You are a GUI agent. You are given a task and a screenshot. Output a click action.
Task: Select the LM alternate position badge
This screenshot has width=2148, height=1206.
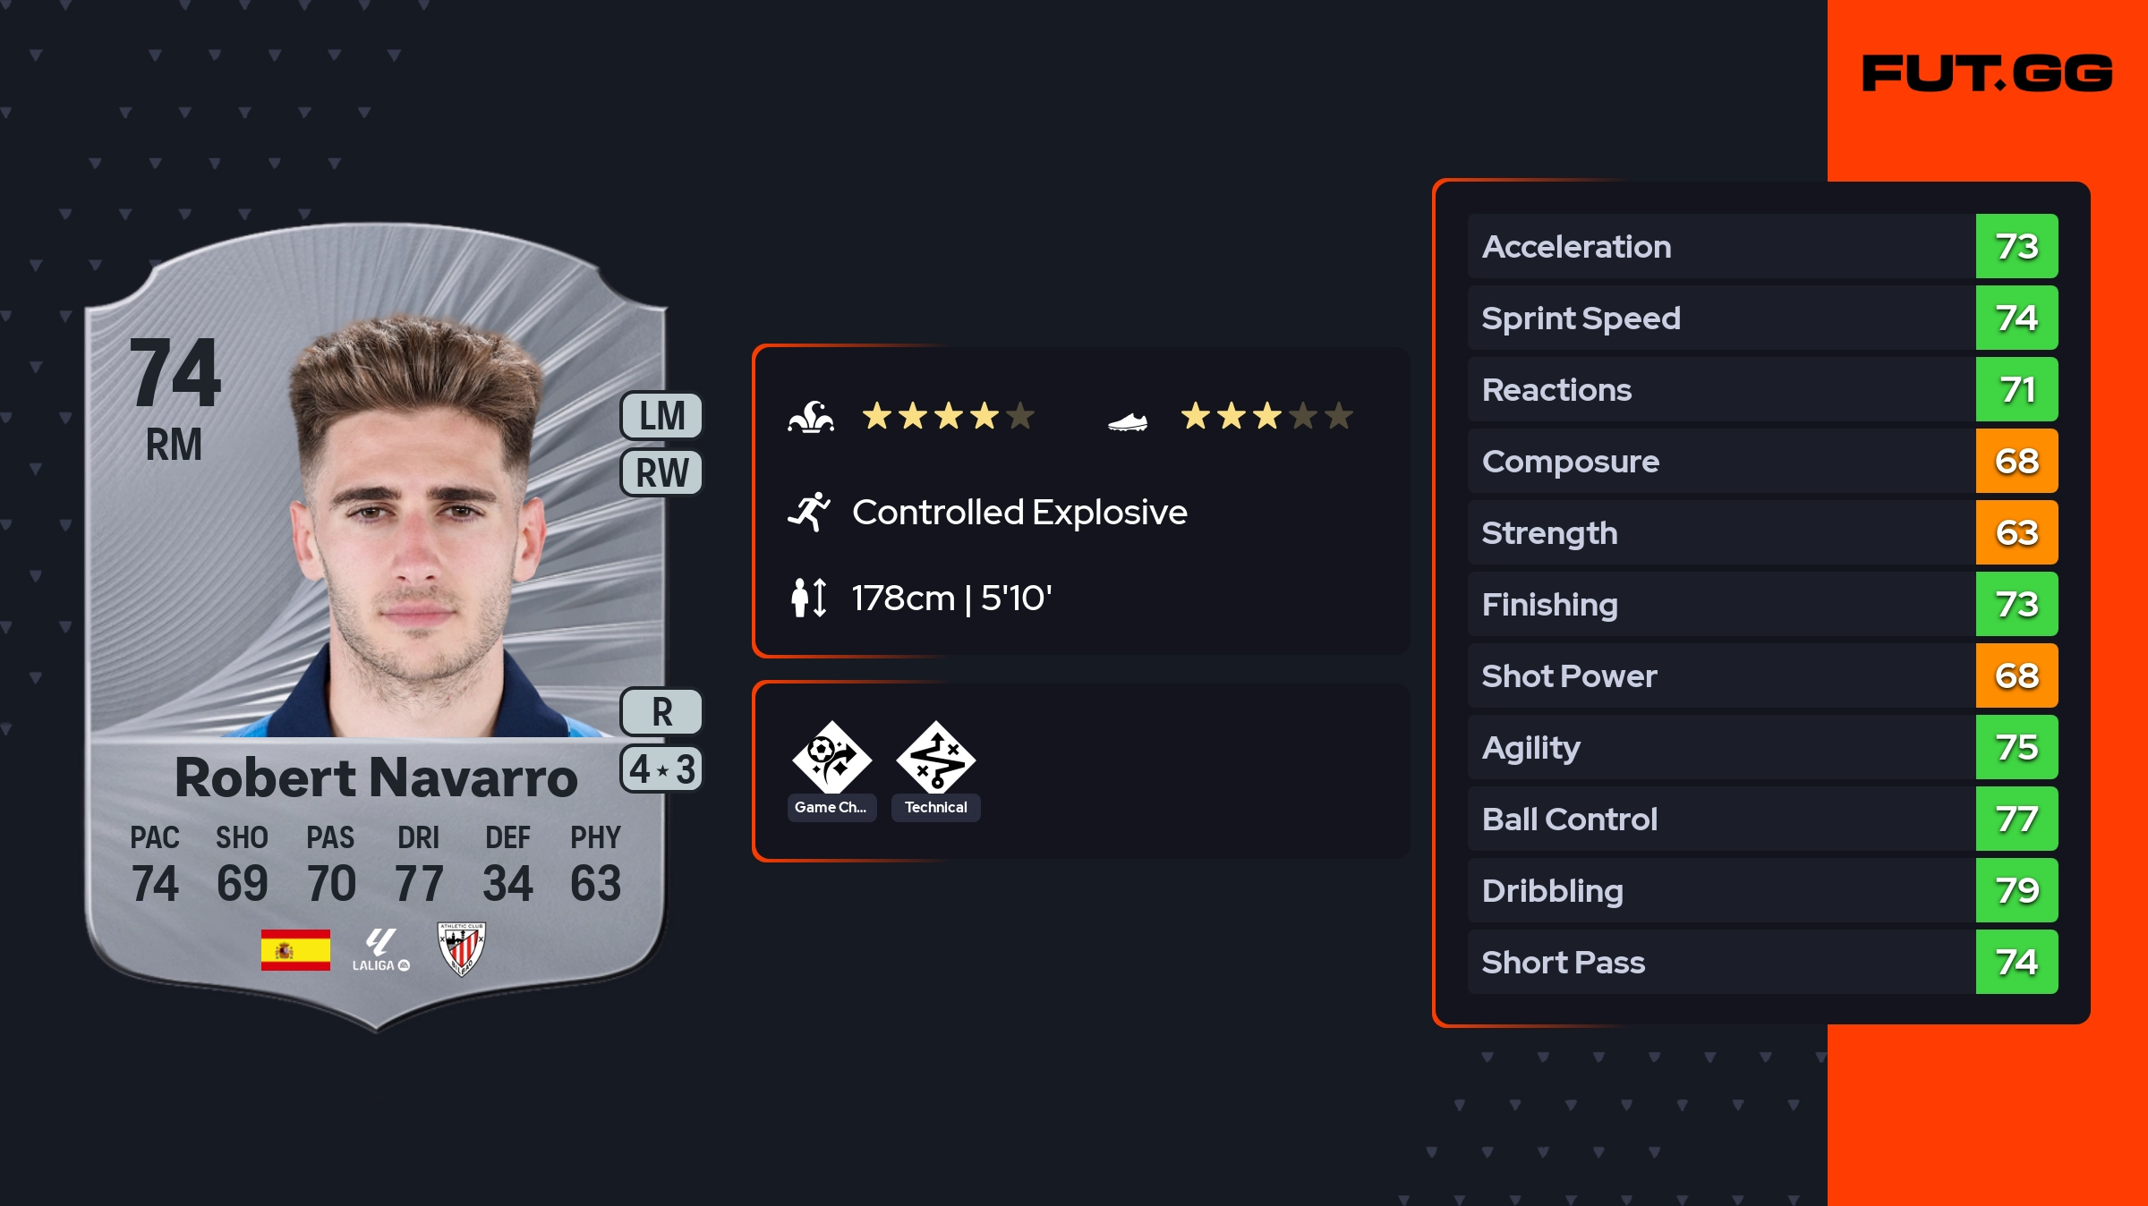point(661,416)
